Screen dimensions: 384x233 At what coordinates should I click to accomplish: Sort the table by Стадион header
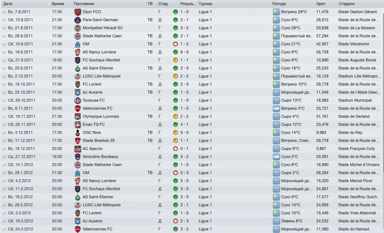click(x=347, y=4)
